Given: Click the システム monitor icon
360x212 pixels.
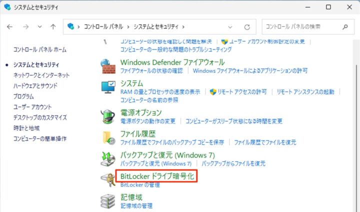Looking at the screenshot, I should point(108,87).
